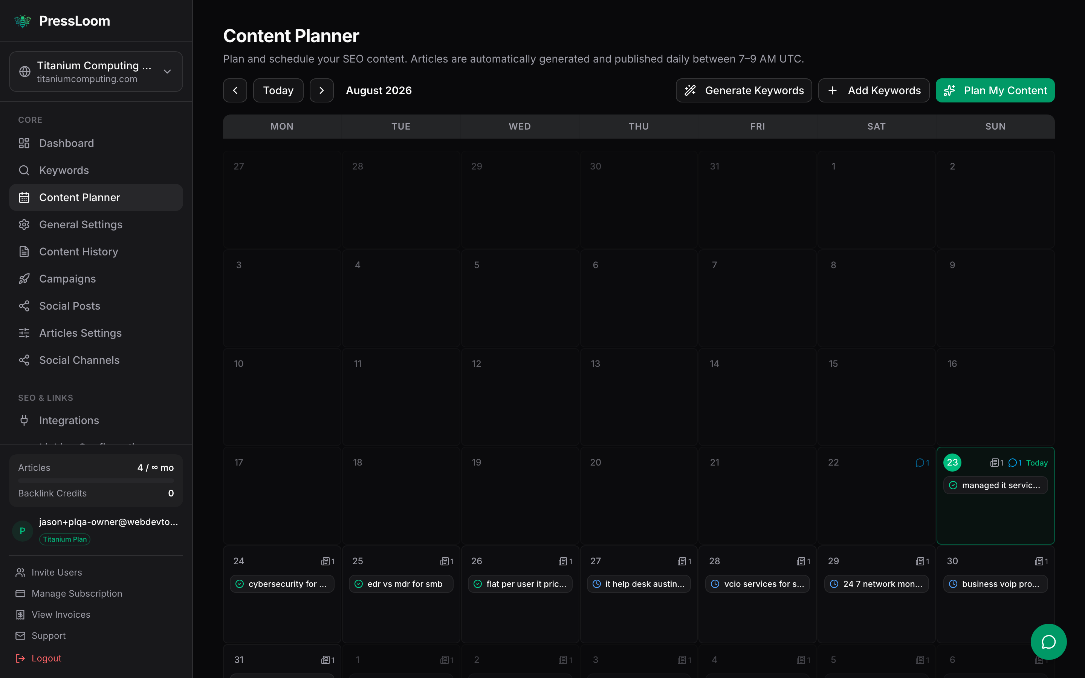
Task: Open the edr vs mdr for smb article
Action: point(401,584)
